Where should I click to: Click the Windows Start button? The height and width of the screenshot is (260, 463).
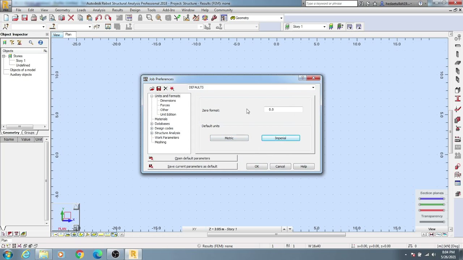point(8,255)
